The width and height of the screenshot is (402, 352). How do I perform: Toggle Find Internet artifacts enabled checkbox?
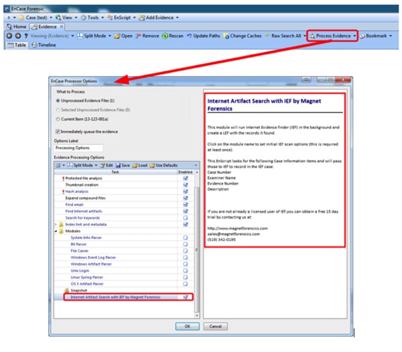186,211
